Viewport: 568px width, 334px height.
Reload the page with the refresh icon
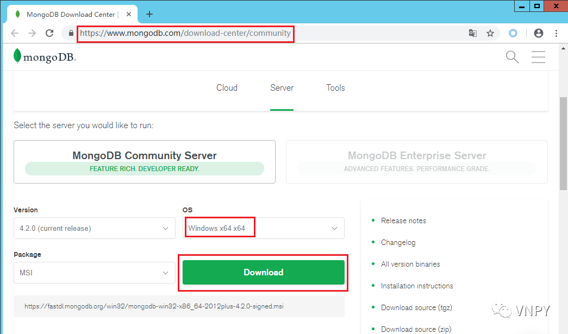pos(49,33)
